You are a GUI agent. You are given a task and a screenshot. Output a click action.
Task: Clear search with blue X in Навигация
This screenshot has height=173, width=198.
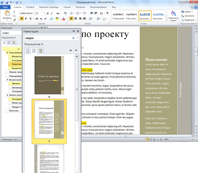(x=74, y=38)
